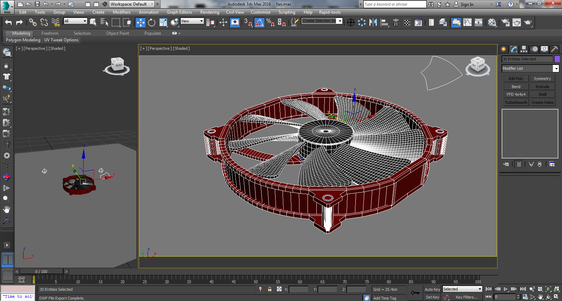Switch to the Freeform ribbon tab
This screenshot has width=562, height=301.
pos(50,33)
